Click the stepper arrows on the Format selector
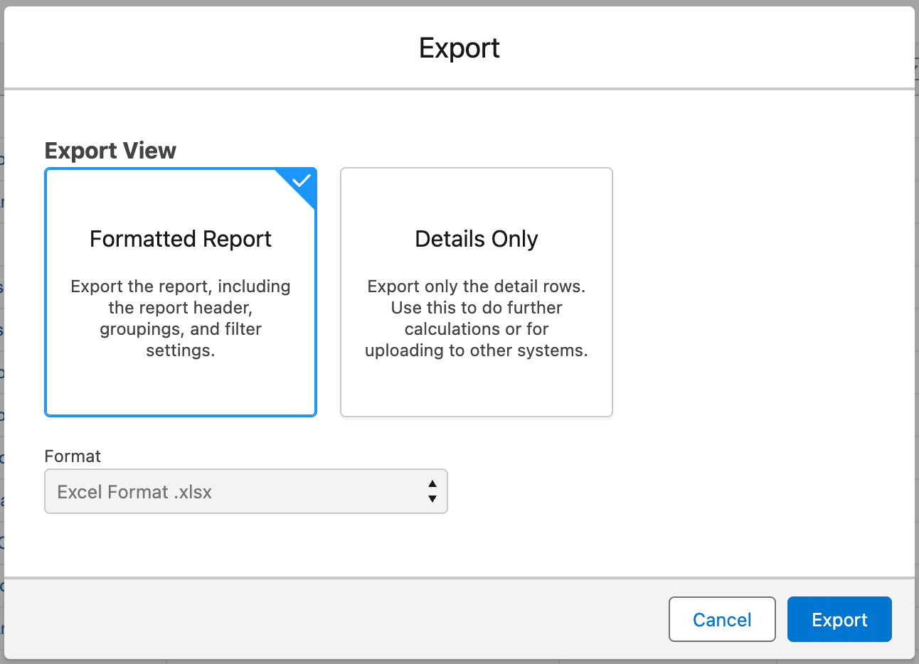This screenshot has height=664, width=919. click(432, 491)
